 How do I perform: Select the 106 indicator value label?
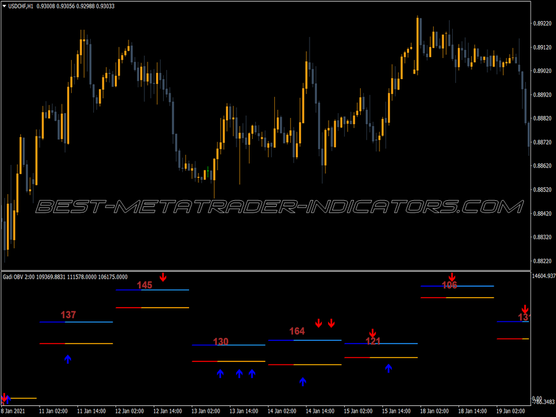[449, 285]
